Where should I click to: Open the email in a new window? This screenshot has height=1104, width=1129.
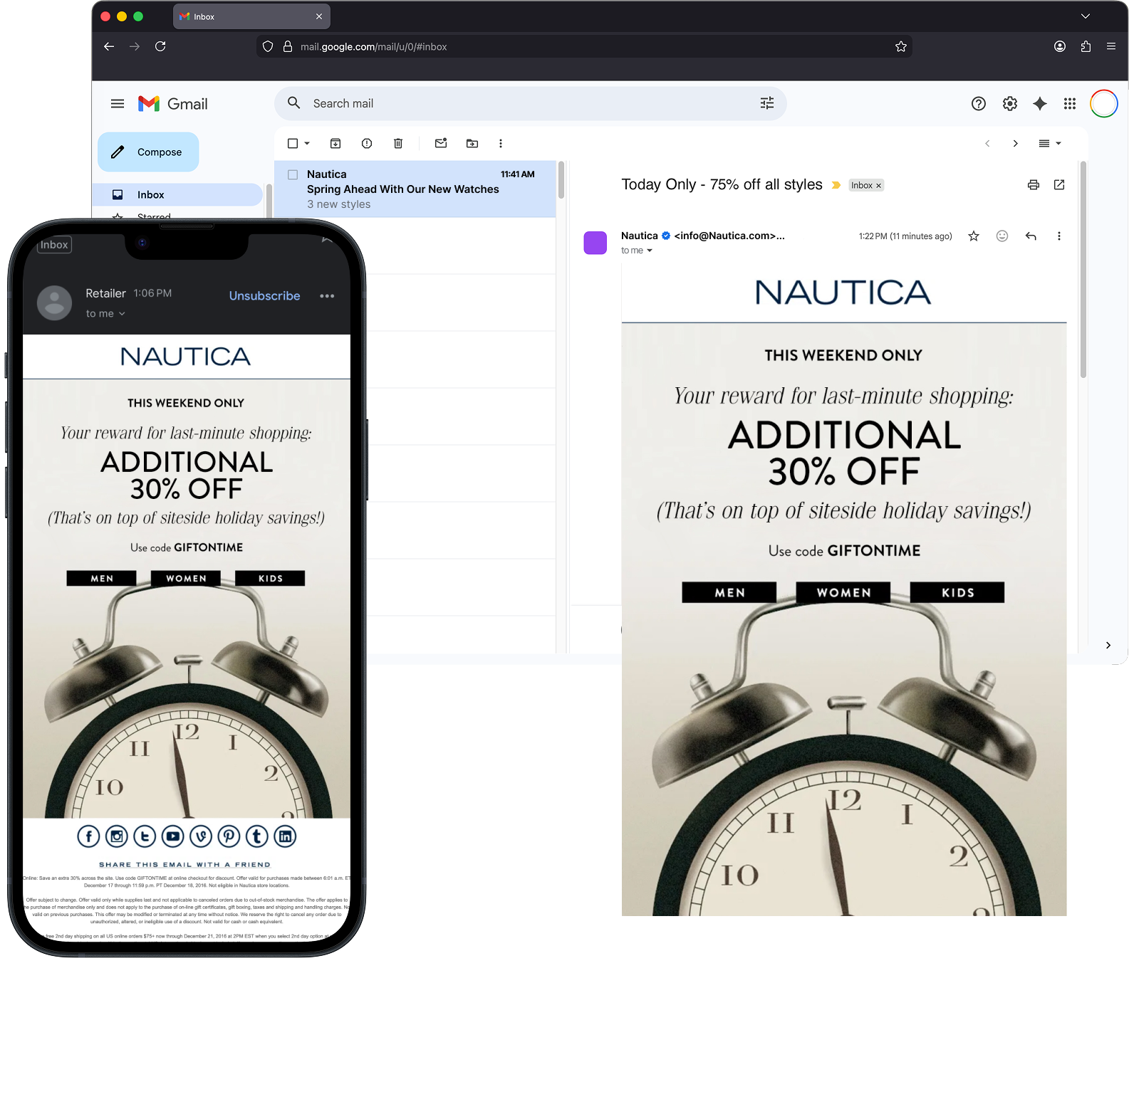[1059, 185]
